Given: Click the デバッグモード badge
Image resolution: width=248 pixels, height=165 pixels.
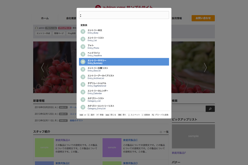Looking at the screenshot, I should click(65, 28).
